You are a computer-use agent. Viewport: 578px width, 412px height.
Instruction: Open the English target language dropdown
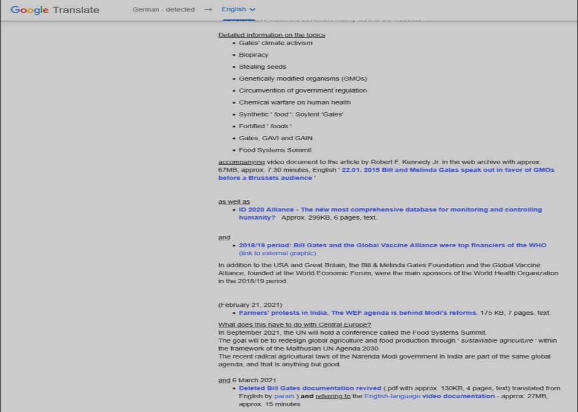click(238, 9)
